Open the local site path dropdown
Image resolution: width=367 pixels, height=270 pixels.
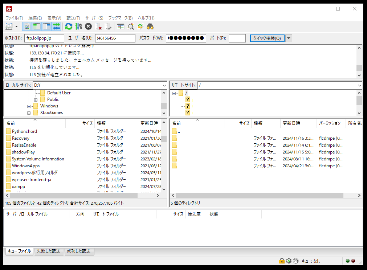(164, 85)
